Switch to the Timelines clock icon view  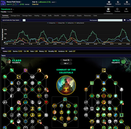[117, 10]
